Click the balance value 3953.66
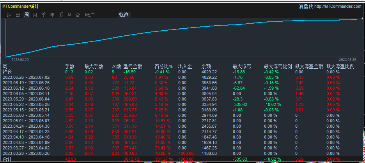This screenshot has width=365, height=163. pos(209,83)
